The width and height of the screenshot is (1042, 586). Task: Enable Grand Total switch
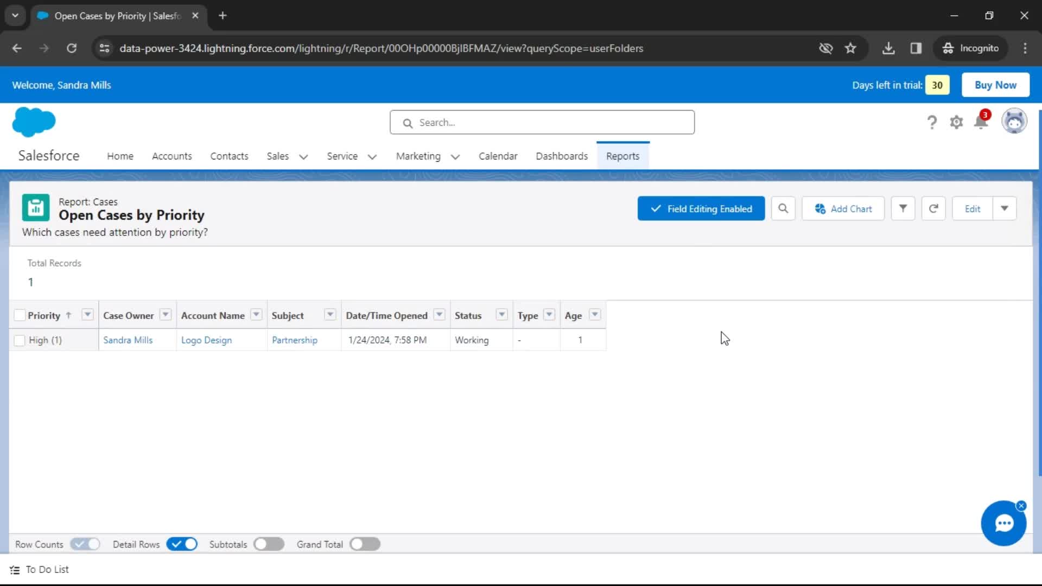(x=365, y=544)
